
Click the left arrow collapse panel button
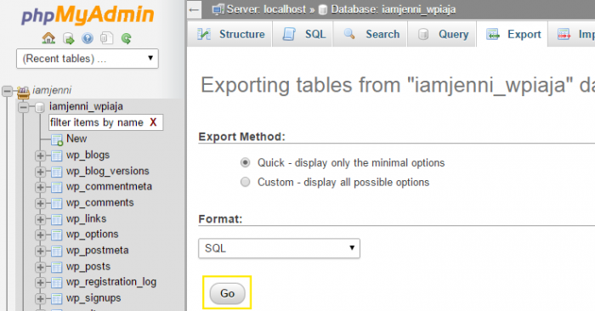195,10
